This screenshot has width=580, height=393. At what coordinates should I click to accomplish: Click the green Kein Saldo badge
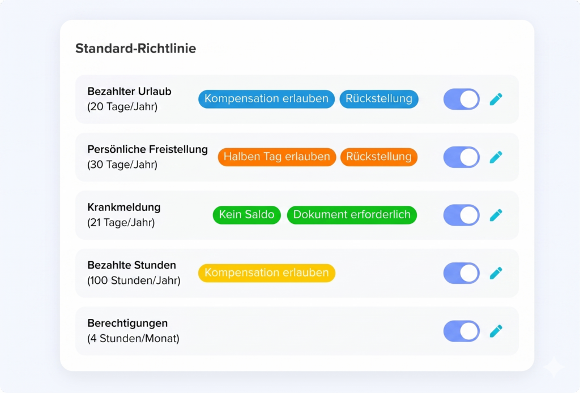pyautogui.click(x=246, y=215)
